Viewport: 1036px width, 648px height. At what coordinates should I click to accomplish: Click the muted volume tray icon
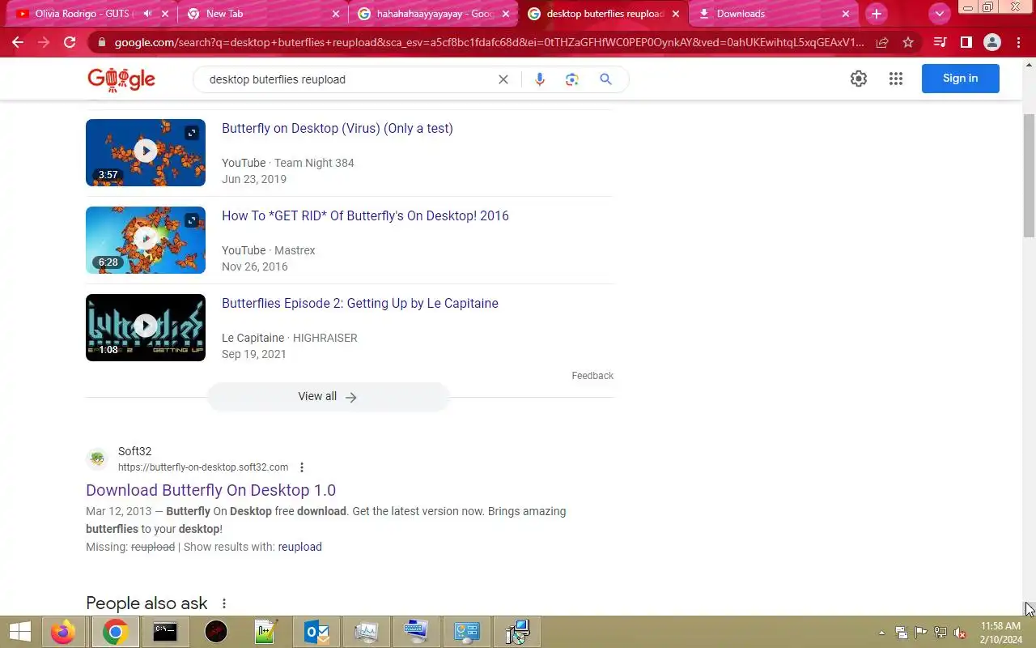pos(960,633)
